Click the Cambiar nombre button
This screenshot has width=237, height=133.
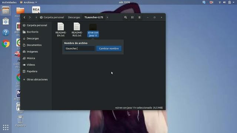point(109,48)
